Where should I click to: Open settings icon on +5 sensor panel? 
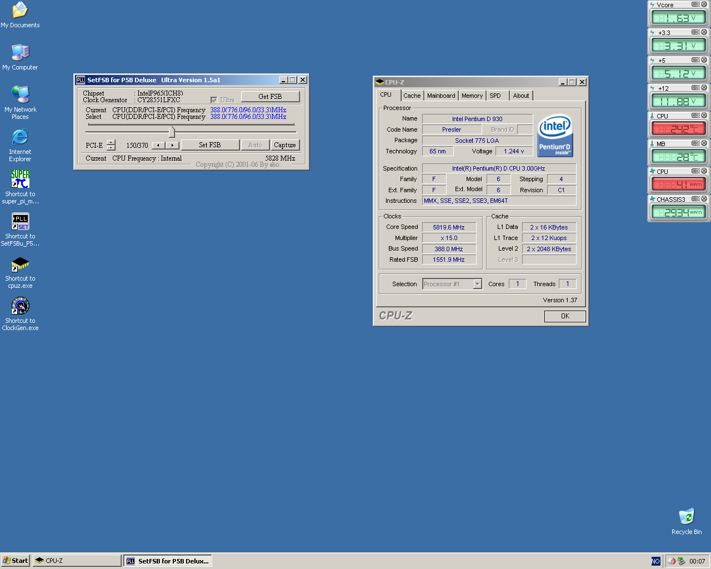(695, 60)
